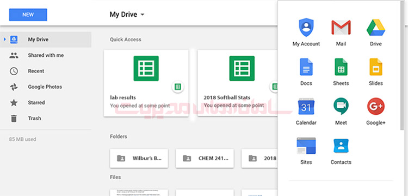Click the 85 MB used storage text
The height and width of the screenshot is (196, 408).
(23, 139)
